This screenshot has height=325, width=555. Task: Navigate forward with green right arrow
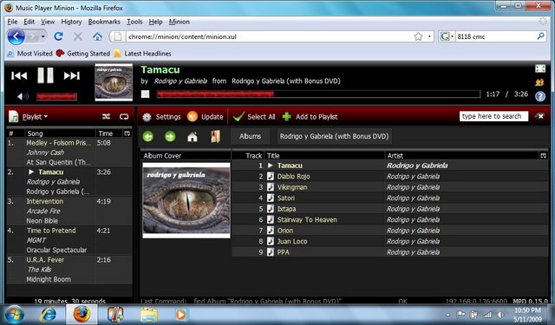point(170,137)
